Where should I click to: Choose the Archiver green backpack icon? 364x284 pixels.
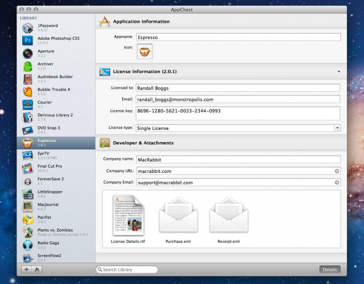tap(28, 66)
